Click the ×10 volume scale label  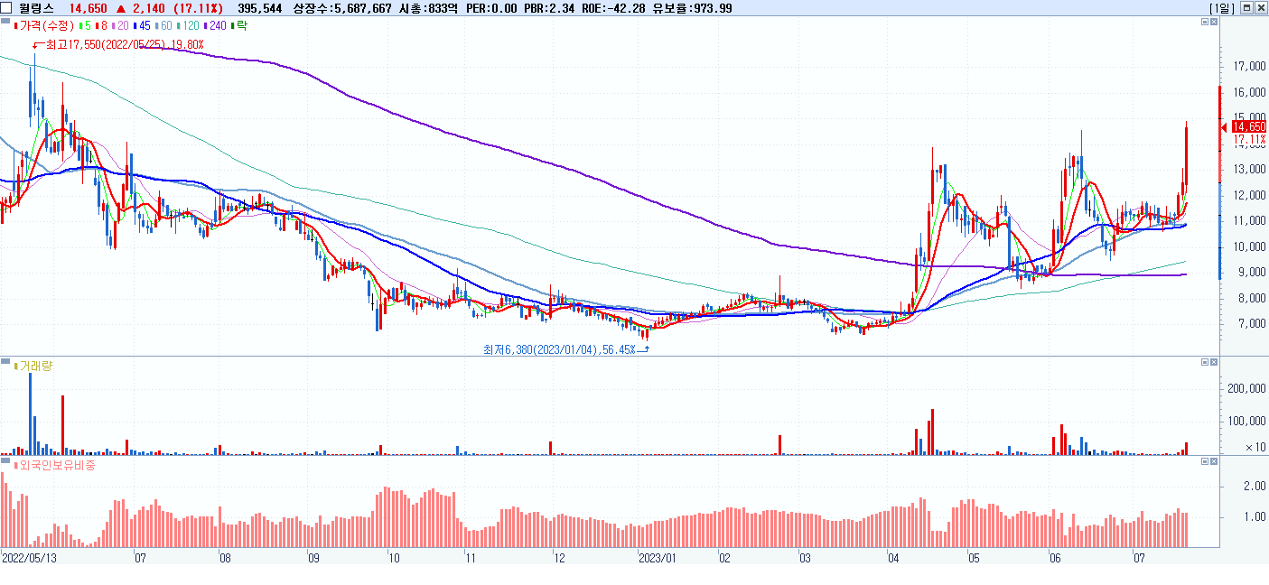pyautogui.click(x=1255, y=447)
